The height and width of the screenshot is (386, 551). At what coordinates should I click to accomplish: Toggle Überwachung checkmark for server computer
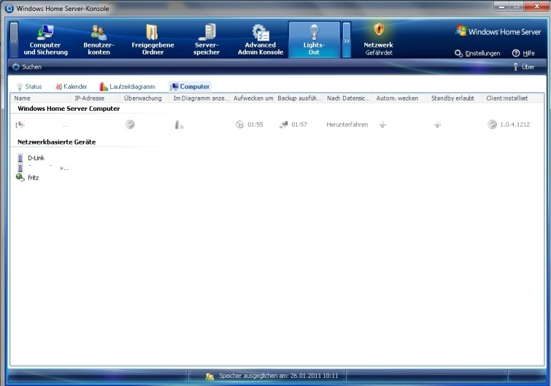[x=130, y=125]
